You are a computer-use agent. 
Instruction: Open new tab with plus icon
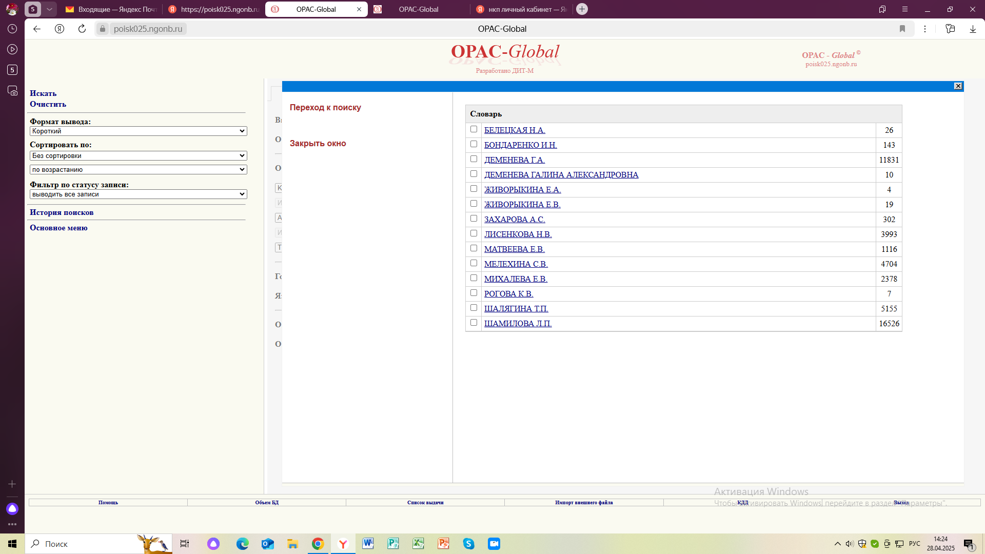[x=582, y=9]
